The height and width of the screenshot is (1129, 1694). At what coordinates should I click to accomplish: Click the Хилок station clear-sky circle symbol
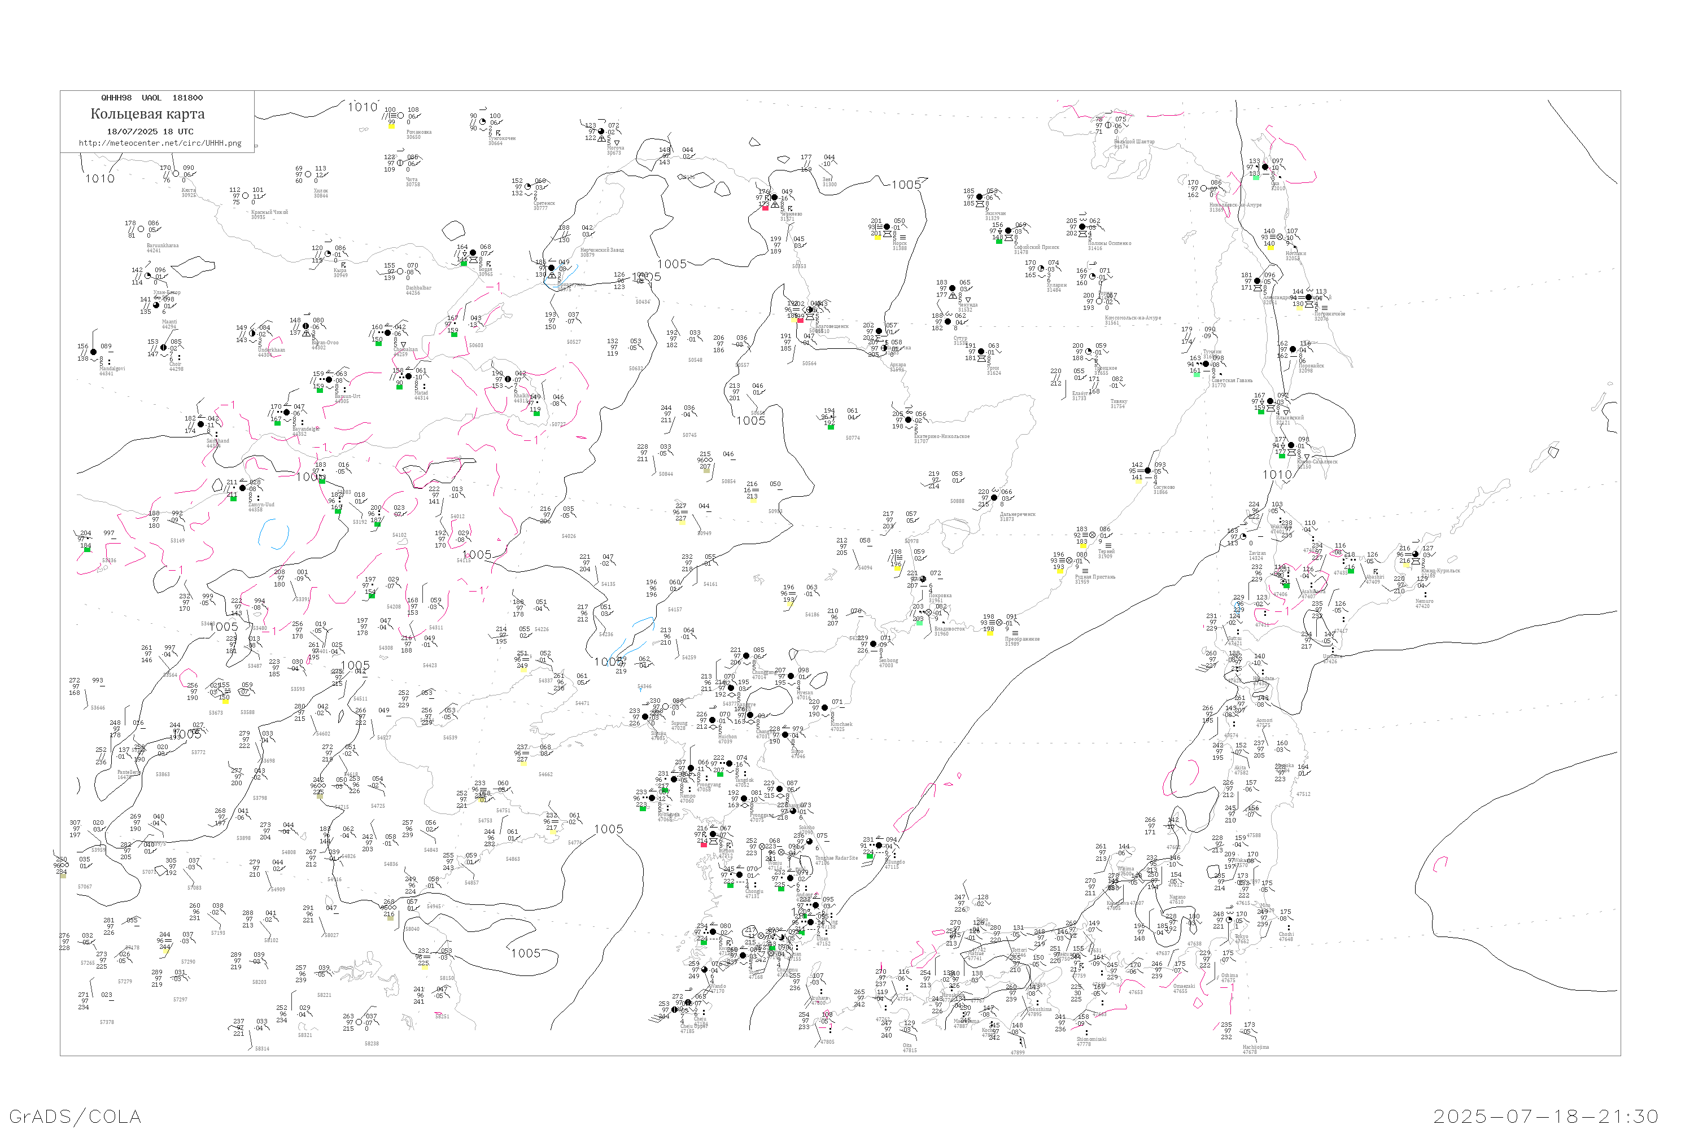click(x=308, y=174)
